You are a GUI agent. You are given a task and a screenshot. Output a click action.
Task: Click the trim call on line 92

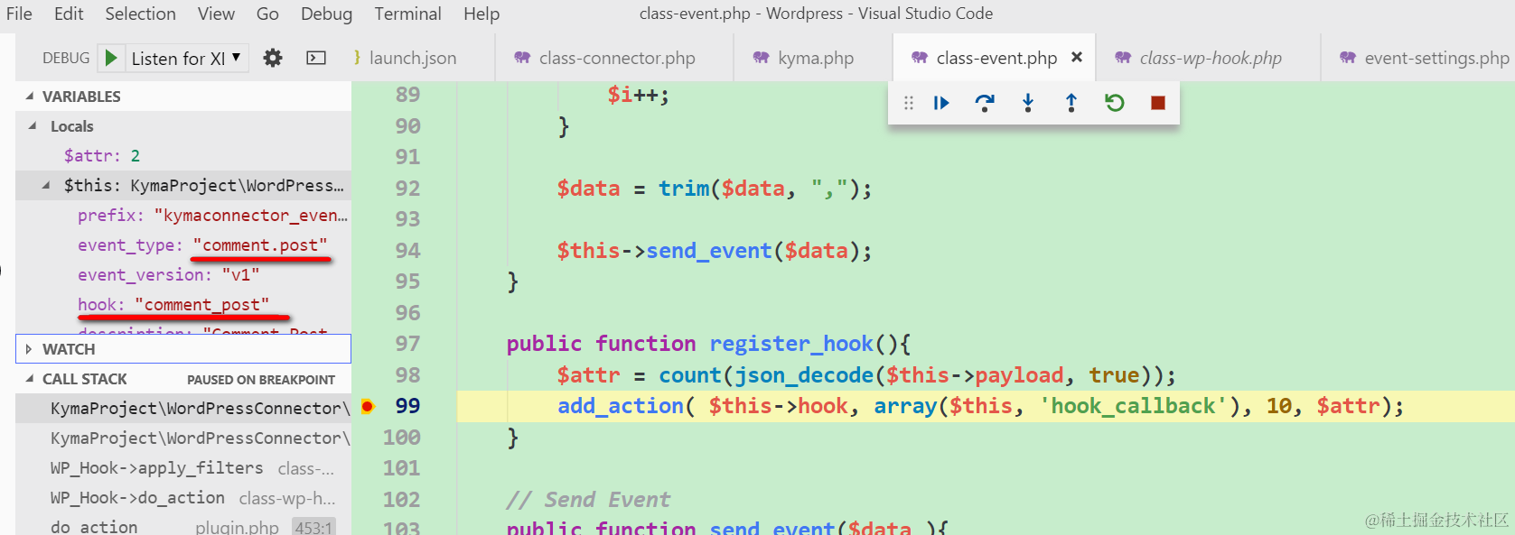click(684, 188)
